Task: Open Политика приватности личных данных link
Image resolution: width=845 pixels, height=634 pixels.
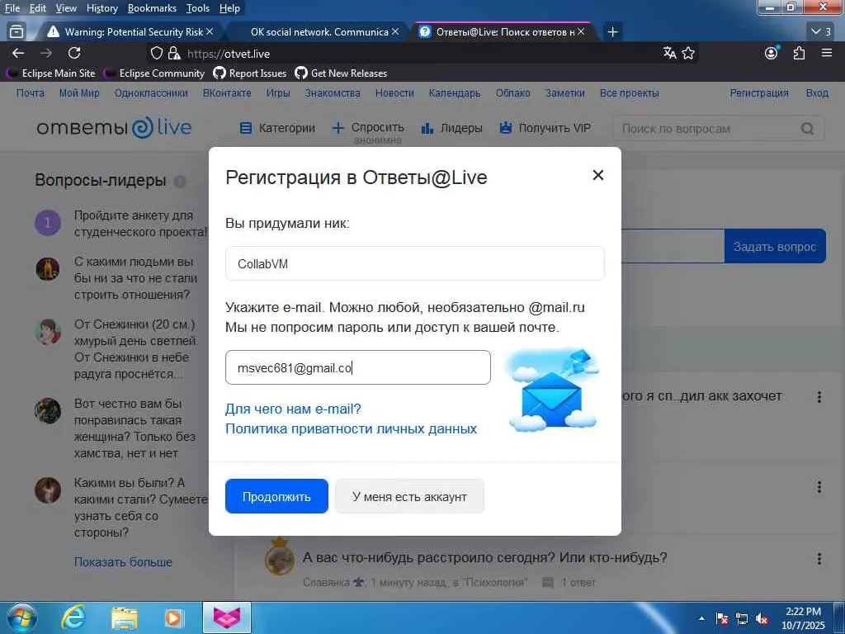Action: tap(351, 429)
